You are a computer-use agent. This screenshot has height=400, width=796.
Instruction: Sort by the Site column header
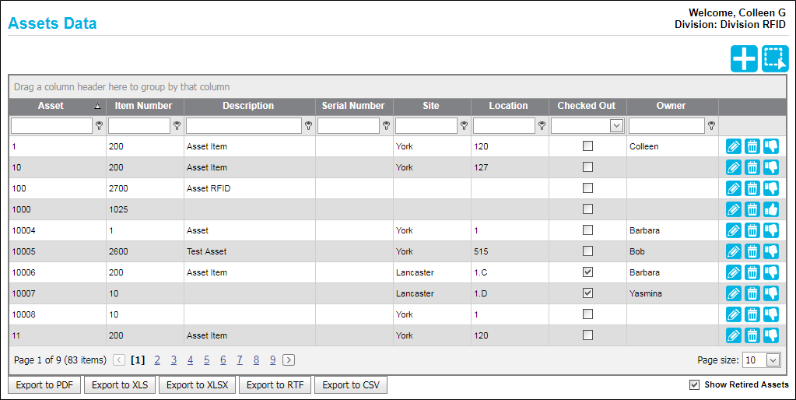click(x=431, y=106)
